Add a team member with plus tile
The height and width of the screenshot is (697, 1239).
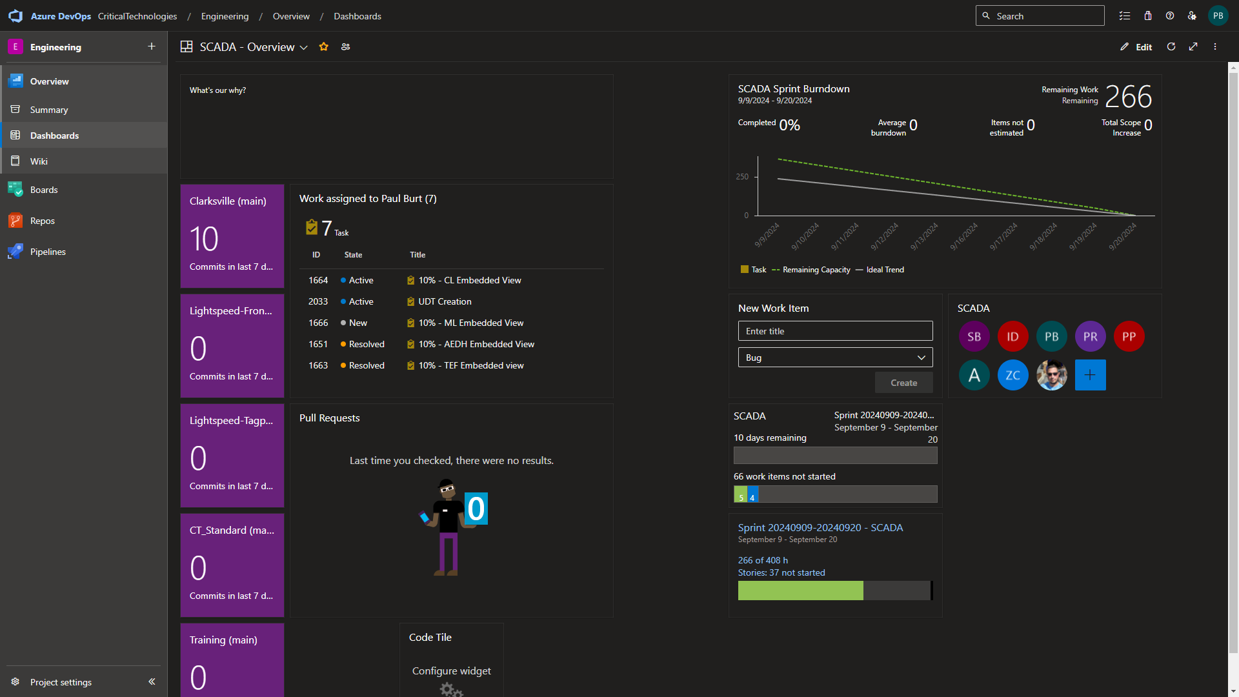pos(1090,375)
